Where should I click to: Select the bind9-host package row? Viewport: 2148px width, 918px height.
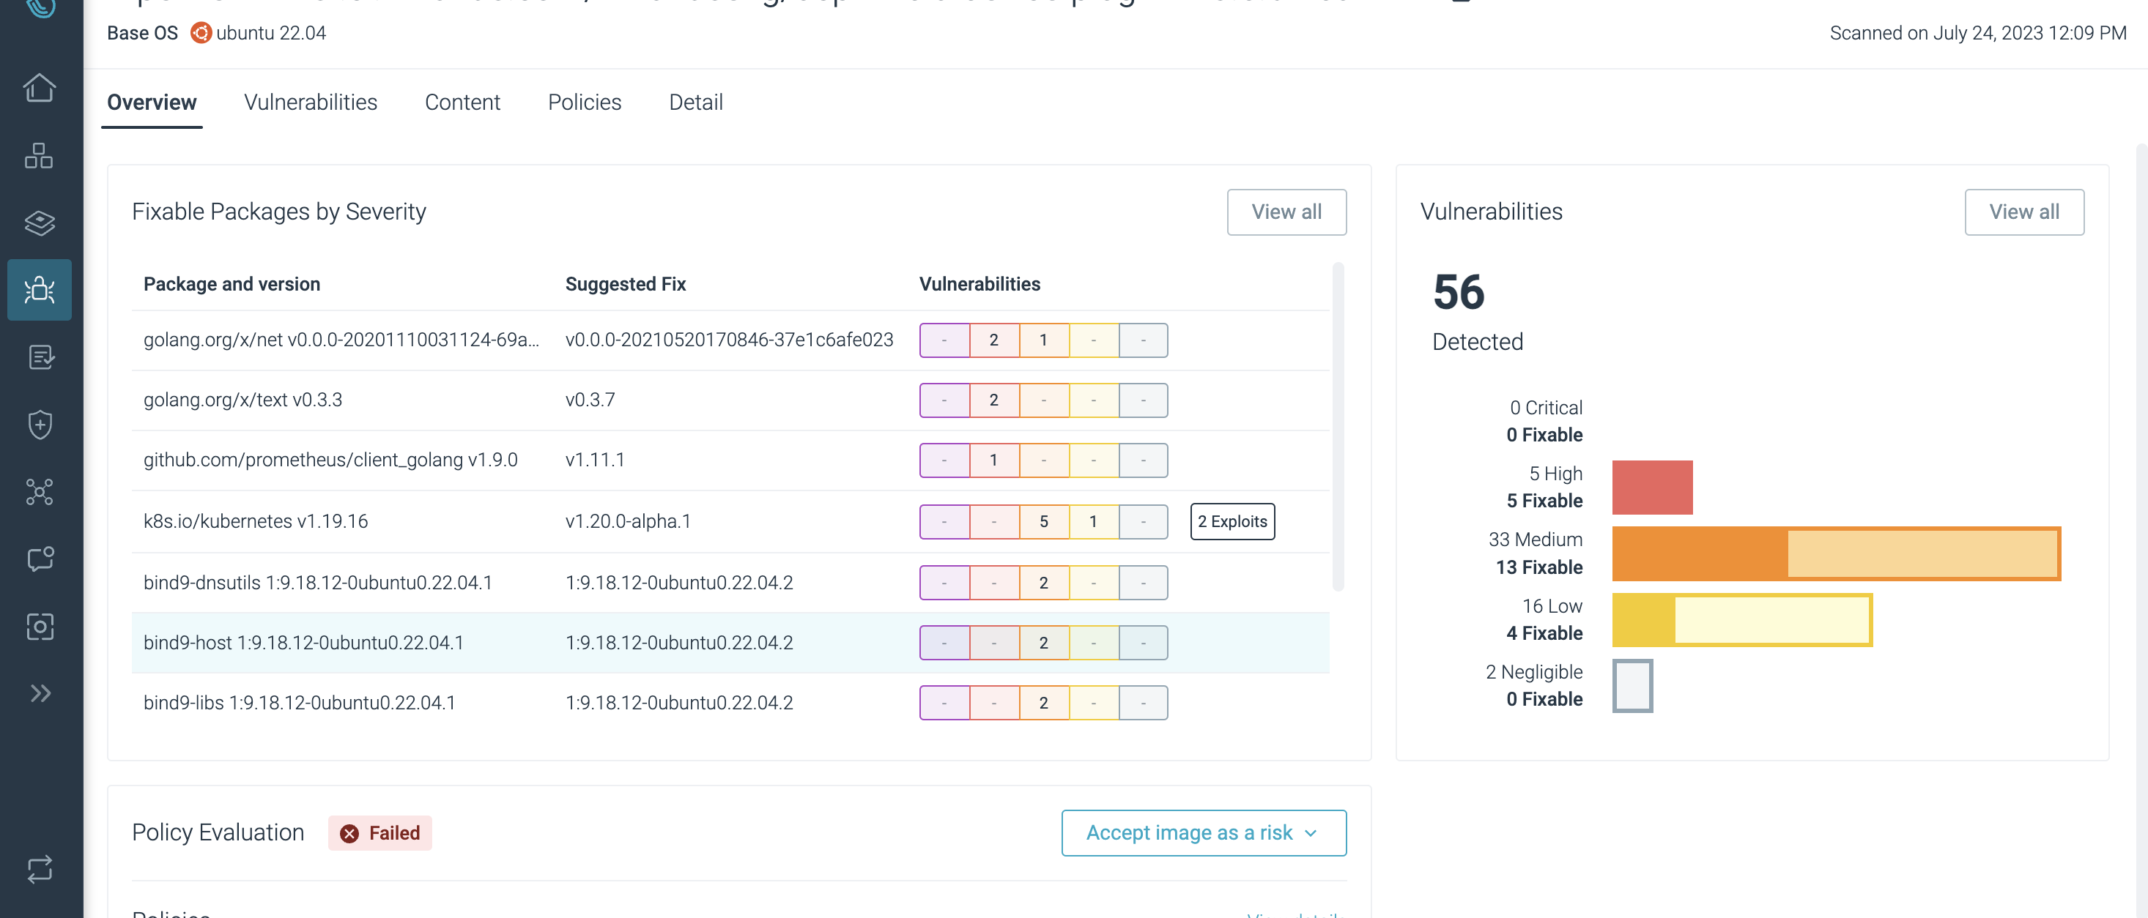click(730, 642)
